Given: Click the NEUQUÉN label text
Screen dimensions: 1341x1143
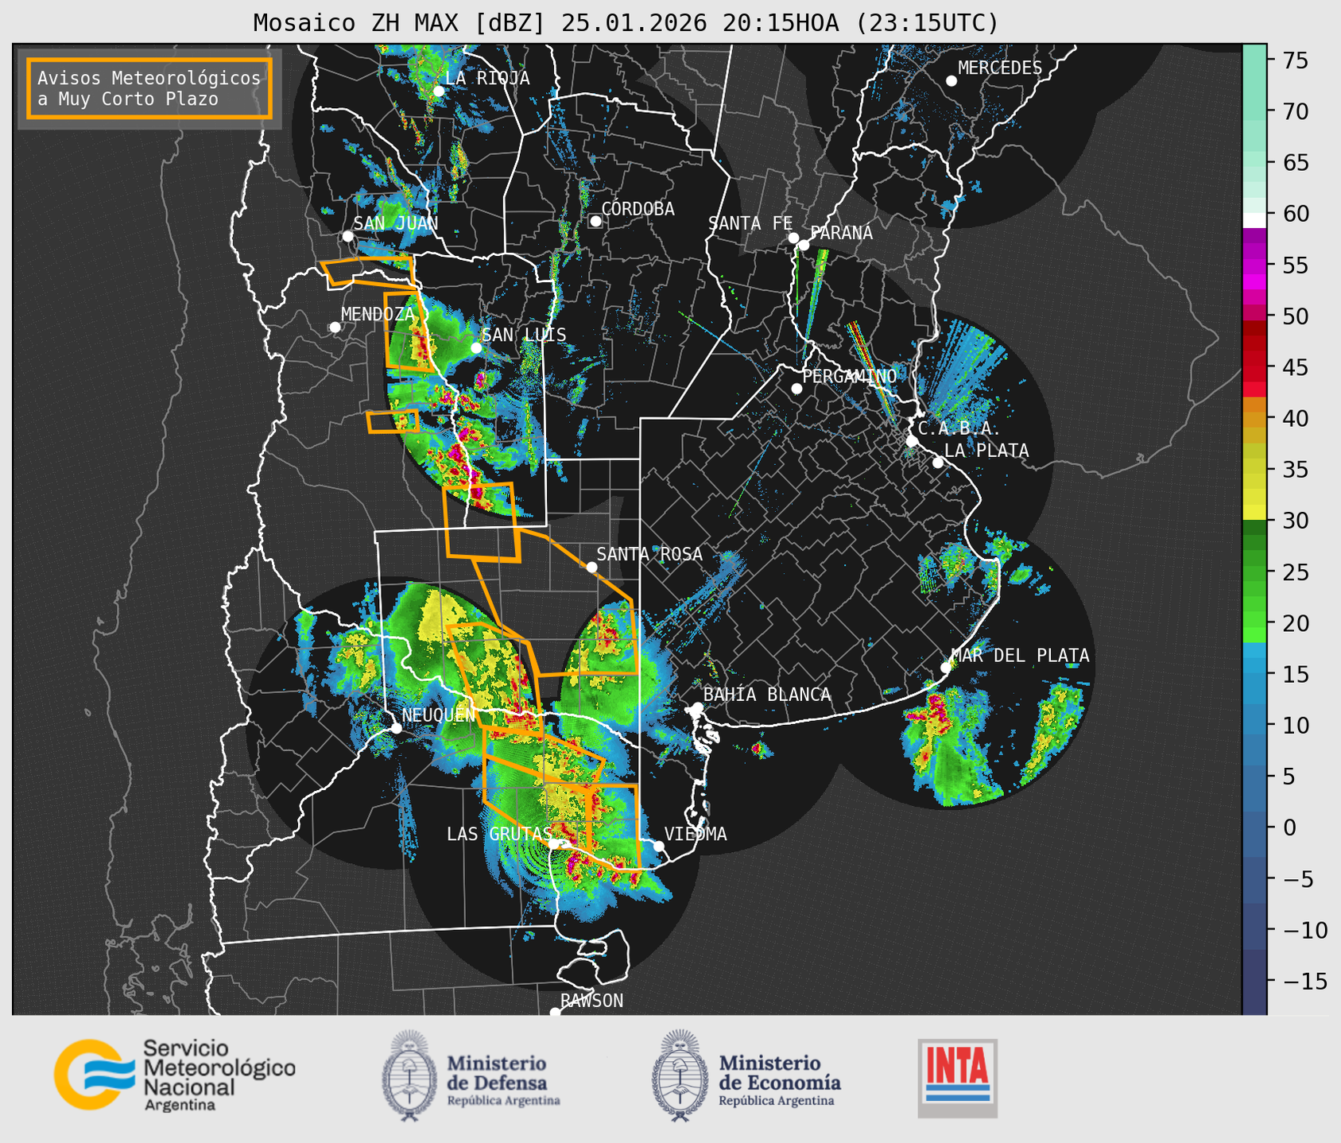Looking at the screenshot, I should [x=438, y=715].
